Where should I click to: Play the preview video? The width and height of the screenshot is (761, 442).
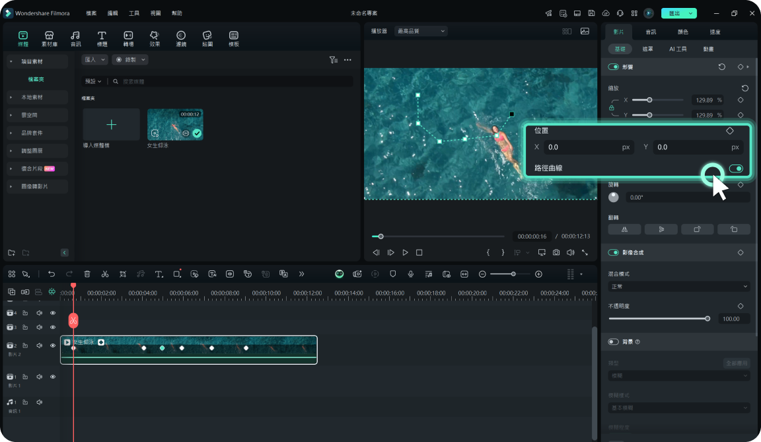(405, 252)
